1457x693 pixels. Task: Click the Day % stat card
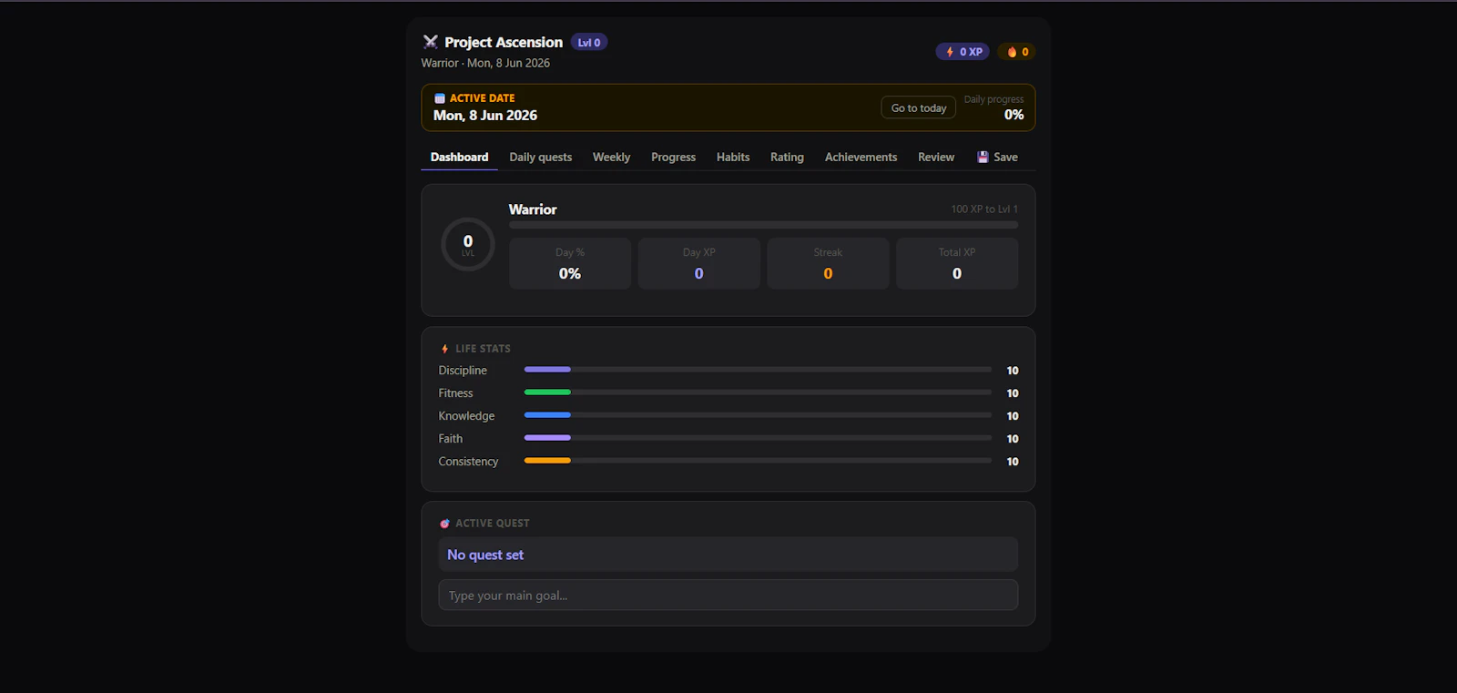pos(570,263)
